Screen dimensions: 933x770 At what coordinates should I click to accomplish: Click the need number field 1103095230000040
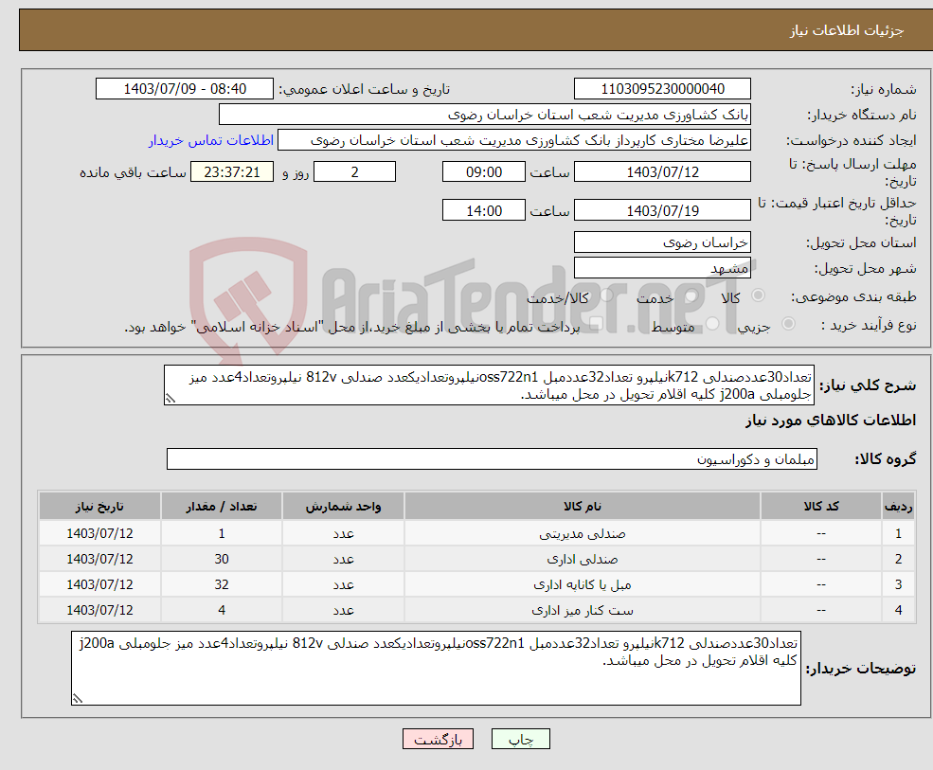click(662, 89)
